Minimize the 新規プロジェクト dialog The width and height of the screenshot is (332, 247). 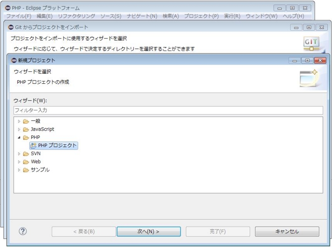click(295, 61)
